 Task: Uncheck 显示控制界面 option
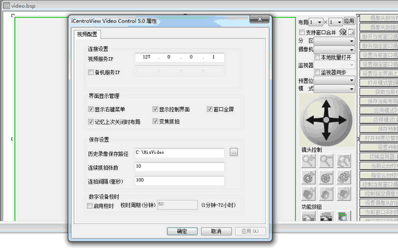pos(155,109)
